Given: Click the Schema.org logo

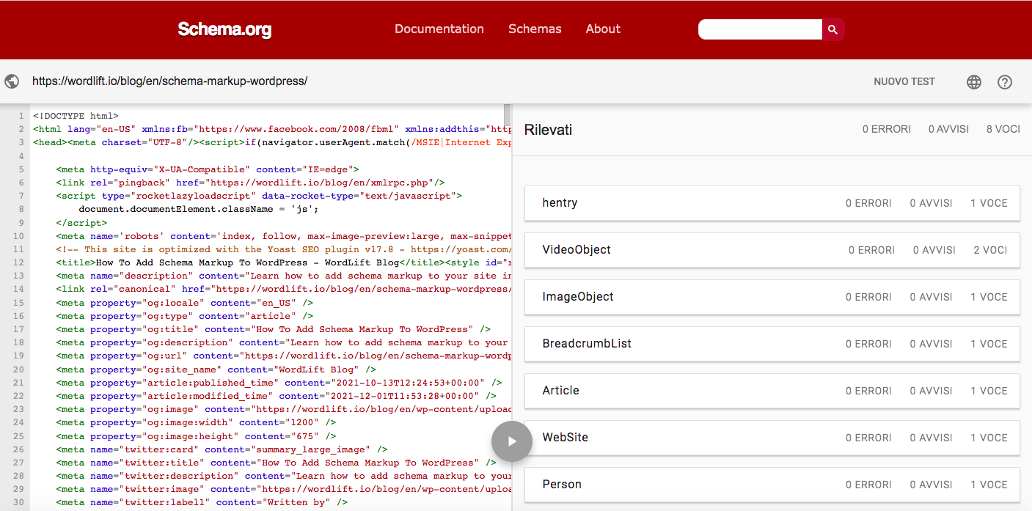Looking at the screenshot, I should click(x=224, y=29).
